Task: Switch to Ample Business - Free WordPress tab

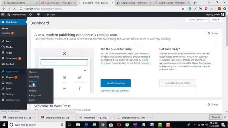Action: [x=172, y=3]
